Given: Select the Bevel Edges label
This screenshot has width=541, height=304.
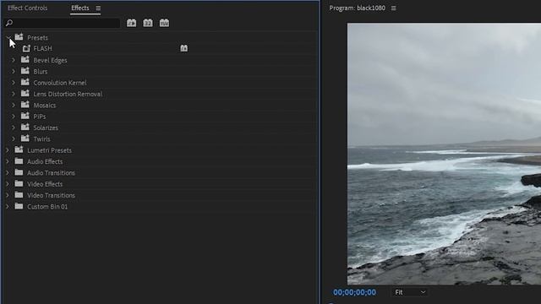Looking at the screenshot, I should tap(51, 60).
